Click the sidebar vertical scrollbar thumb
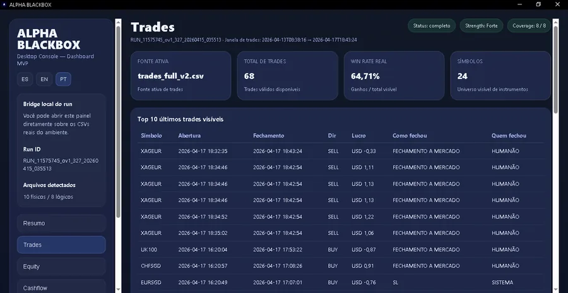568x293 pixels. click(118, 121)
